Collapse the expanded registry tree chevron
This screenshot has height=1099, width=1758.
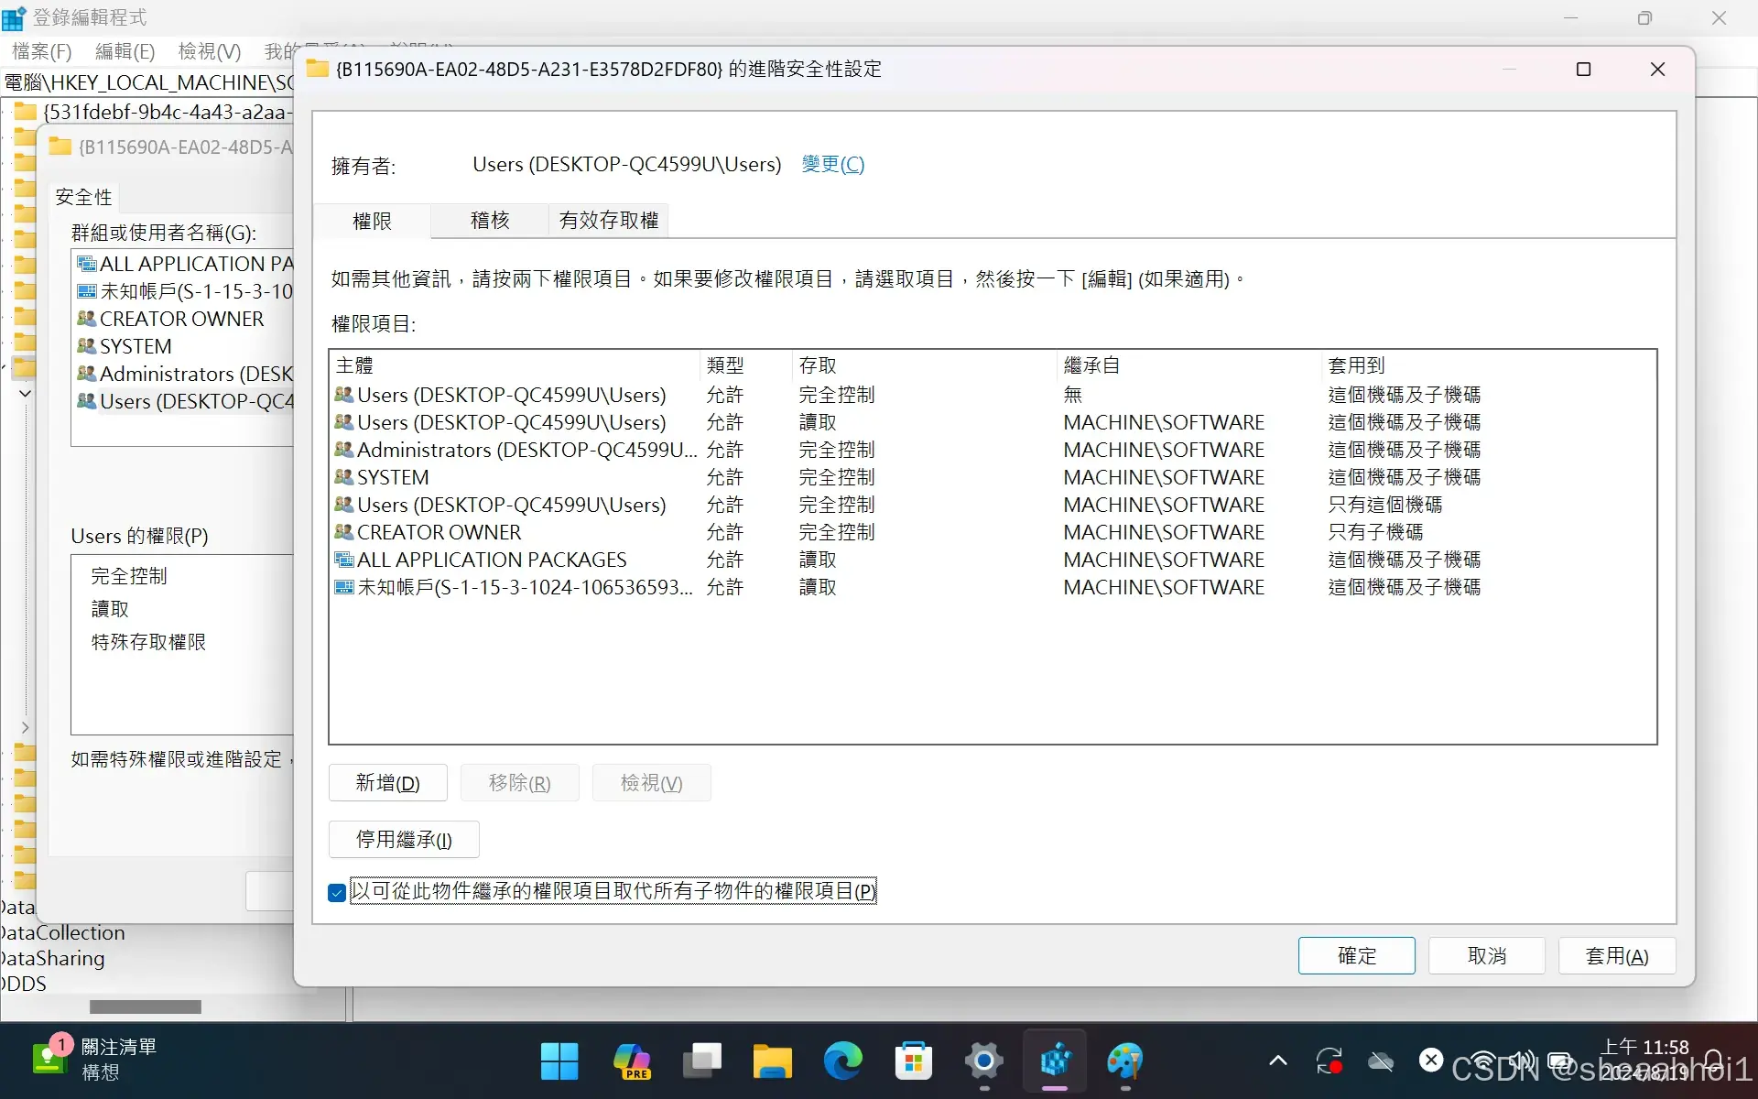tap(25, 393)
